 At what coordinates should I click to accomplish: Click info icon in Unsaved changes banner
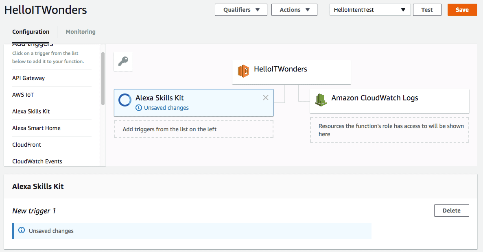pos(22,230)
